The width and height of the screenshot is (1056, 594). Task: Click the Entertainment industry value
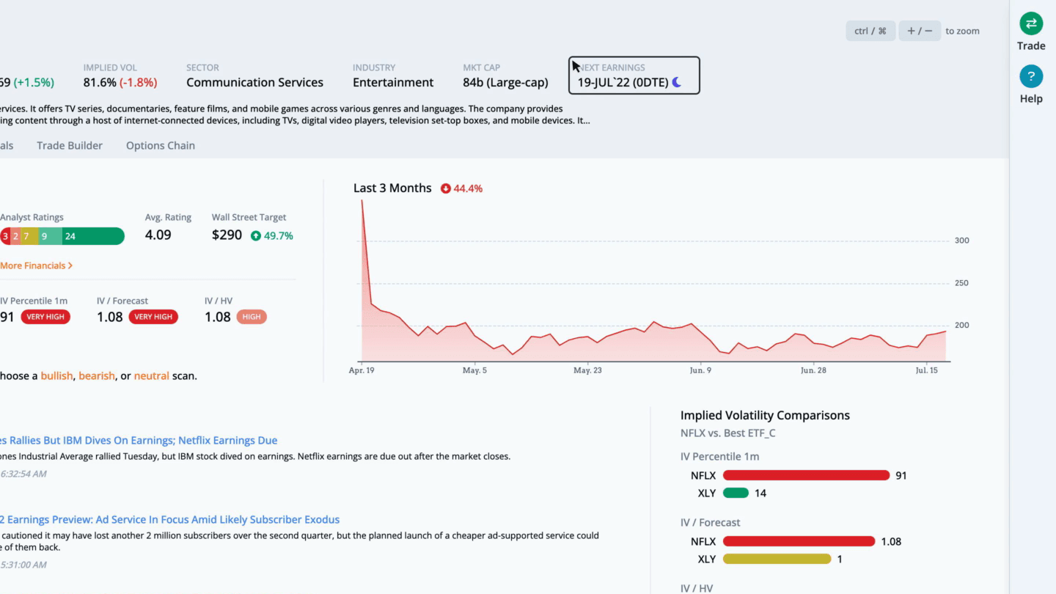coord(393,82)
